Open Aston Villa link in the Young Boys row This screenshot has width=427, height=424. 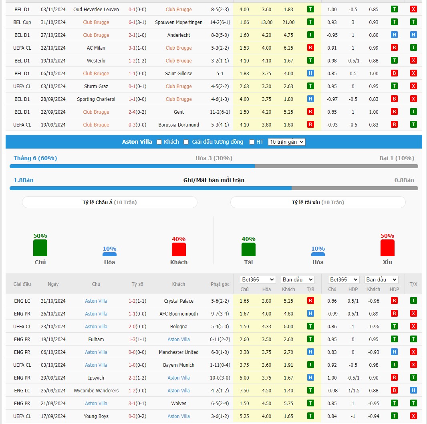tap(179, 416)
